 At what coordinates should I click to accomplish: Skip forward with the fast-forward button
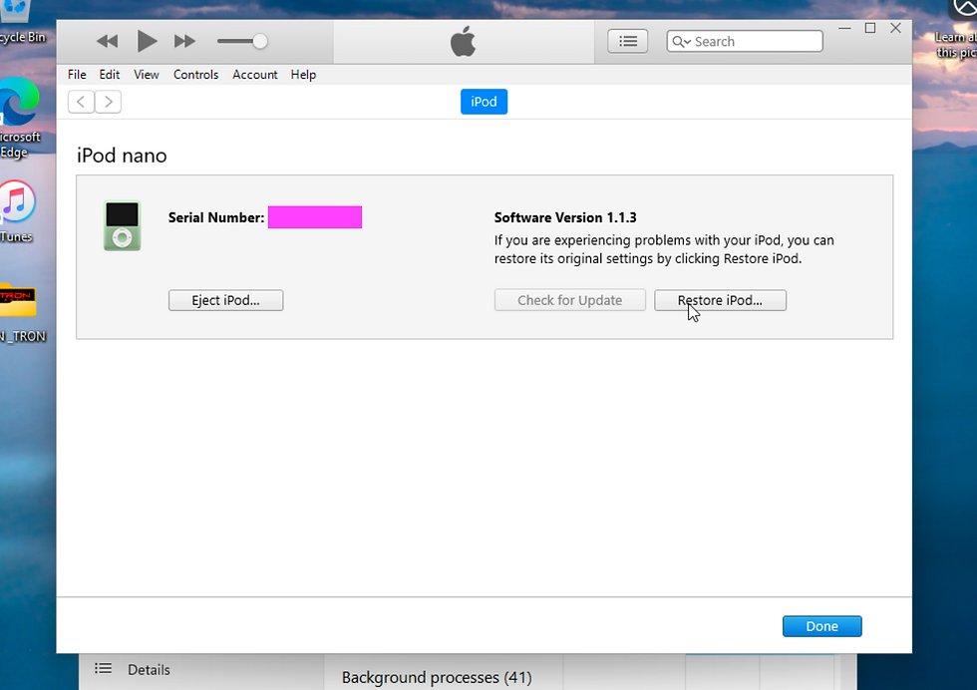click(x=184, y=42)
